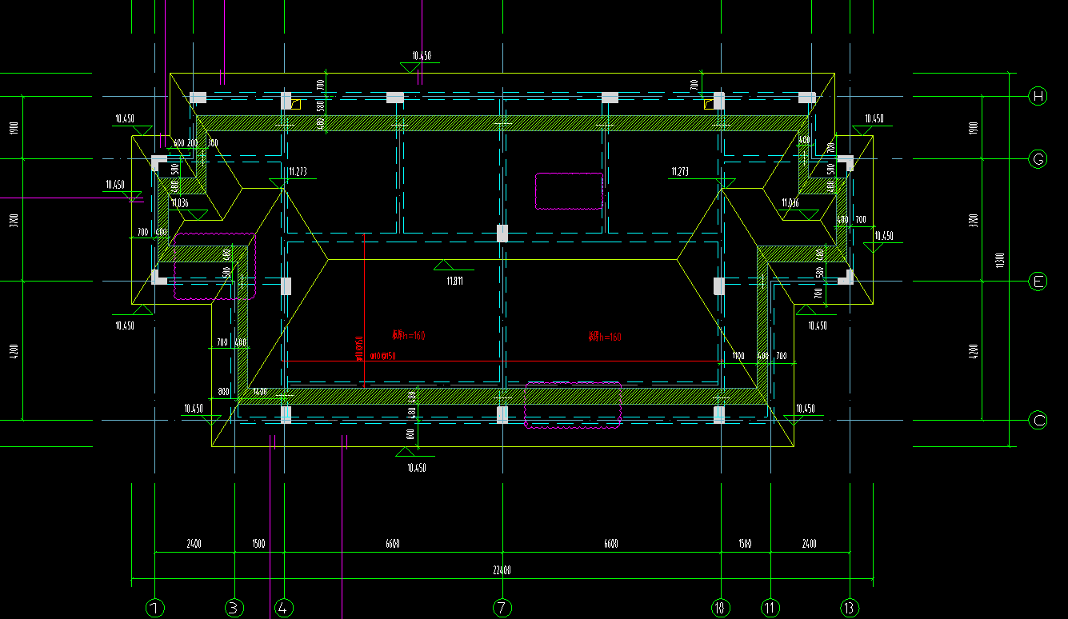This screenshot has width=1068, height=619.
Task: Select the axis bubble labeled C
Action: [1038, 421]
